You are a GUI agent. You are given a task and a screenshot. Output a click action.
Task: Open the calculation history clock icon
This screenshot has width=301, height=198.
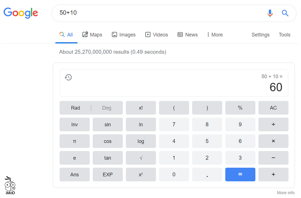click(x=68, y=77)
